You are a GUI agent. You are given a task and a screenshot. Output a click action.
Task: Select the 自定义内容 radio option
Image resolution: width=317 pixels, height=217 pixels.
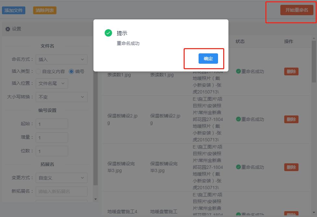point(38,72)
